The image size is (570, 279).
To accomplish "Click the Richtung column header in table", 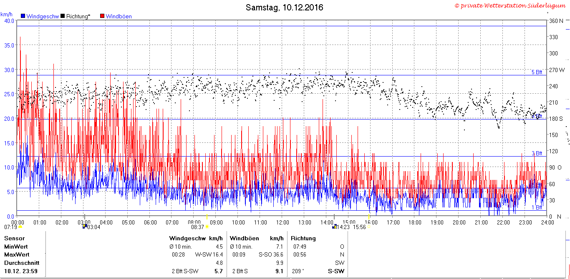I will [303, 239].
